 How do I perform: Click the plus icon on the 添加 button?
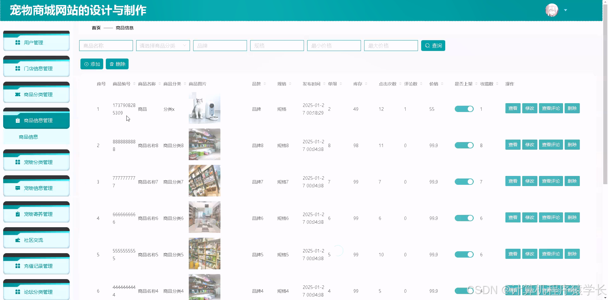pyautogui.click(x=86, y=64)
